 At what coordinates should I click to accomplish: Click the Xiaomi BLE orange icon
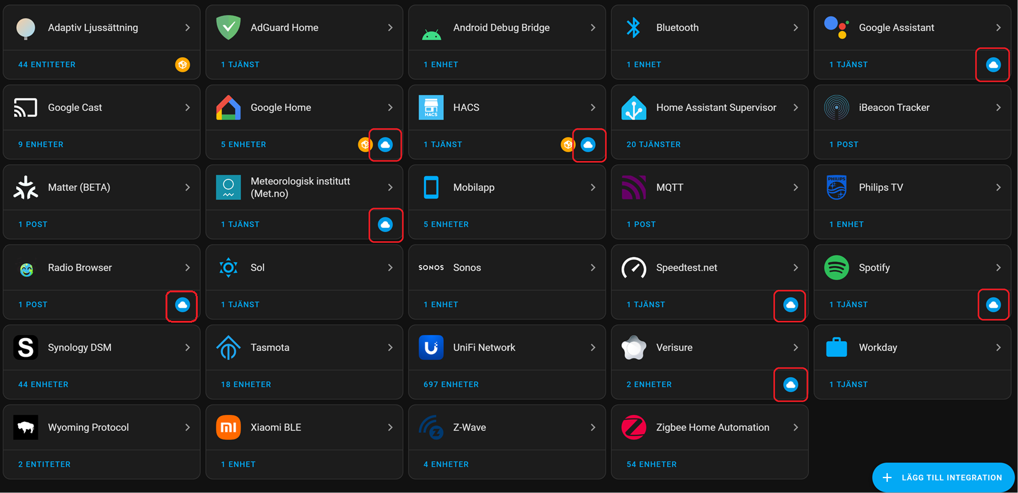pyautogui.click(x=228, y=427)
